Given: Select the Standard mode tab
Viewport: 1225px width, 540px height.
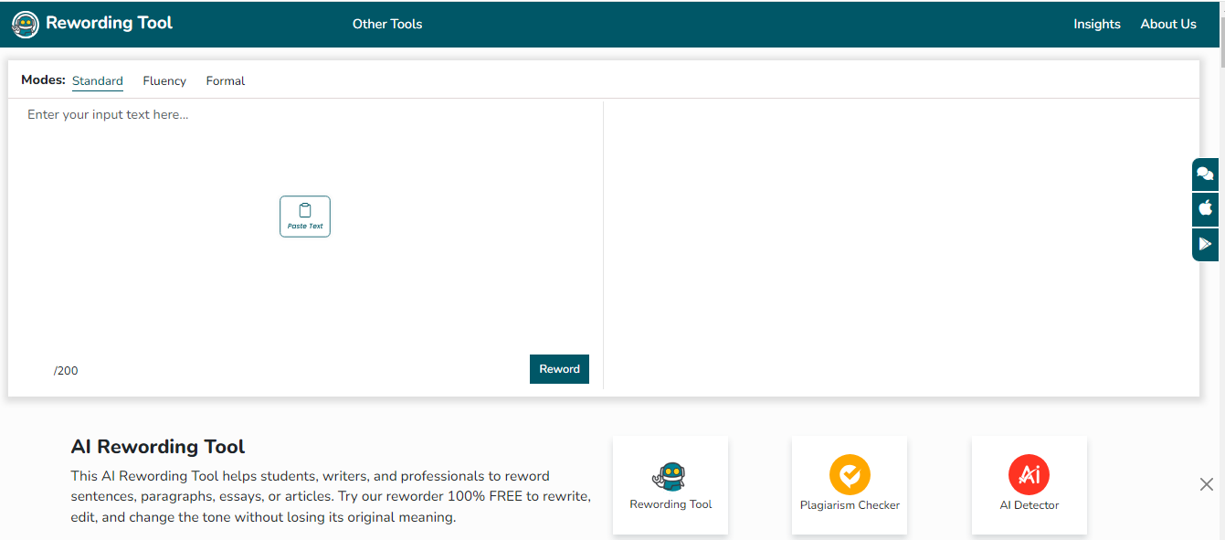Looking at the screenshot, I should click(98, 81).
